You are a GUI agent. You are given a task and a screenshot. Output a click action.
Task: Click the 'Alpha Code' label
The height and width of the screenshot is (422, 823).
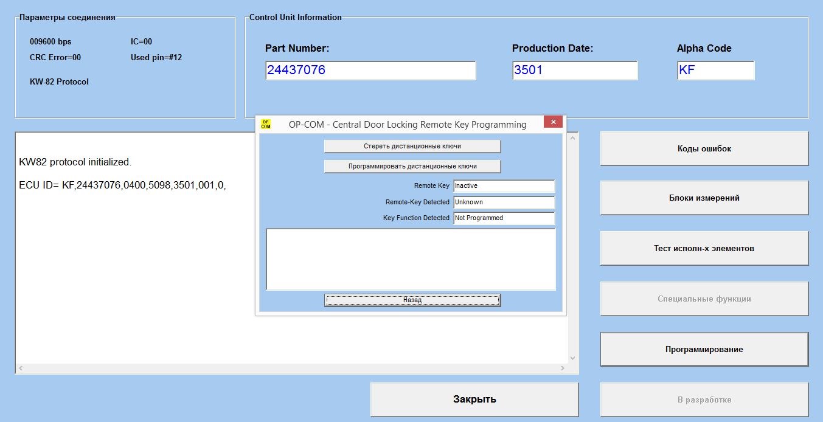tap(704, 49)
